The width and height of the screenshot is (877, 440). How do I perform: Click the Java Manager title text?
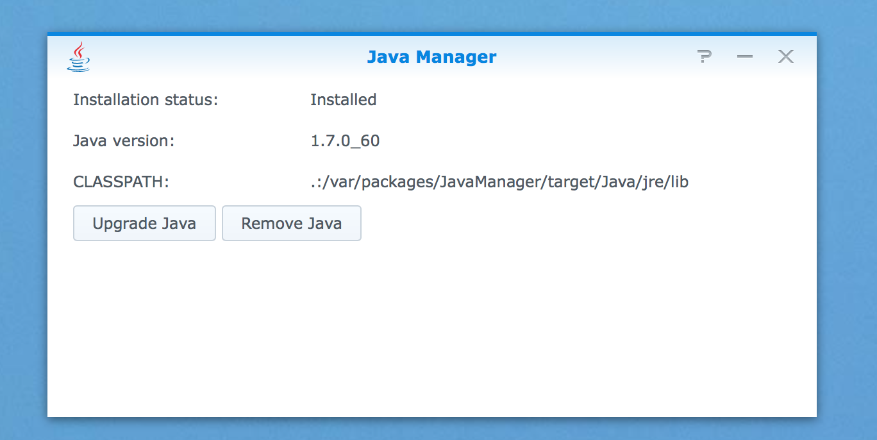tap(431, 57)
